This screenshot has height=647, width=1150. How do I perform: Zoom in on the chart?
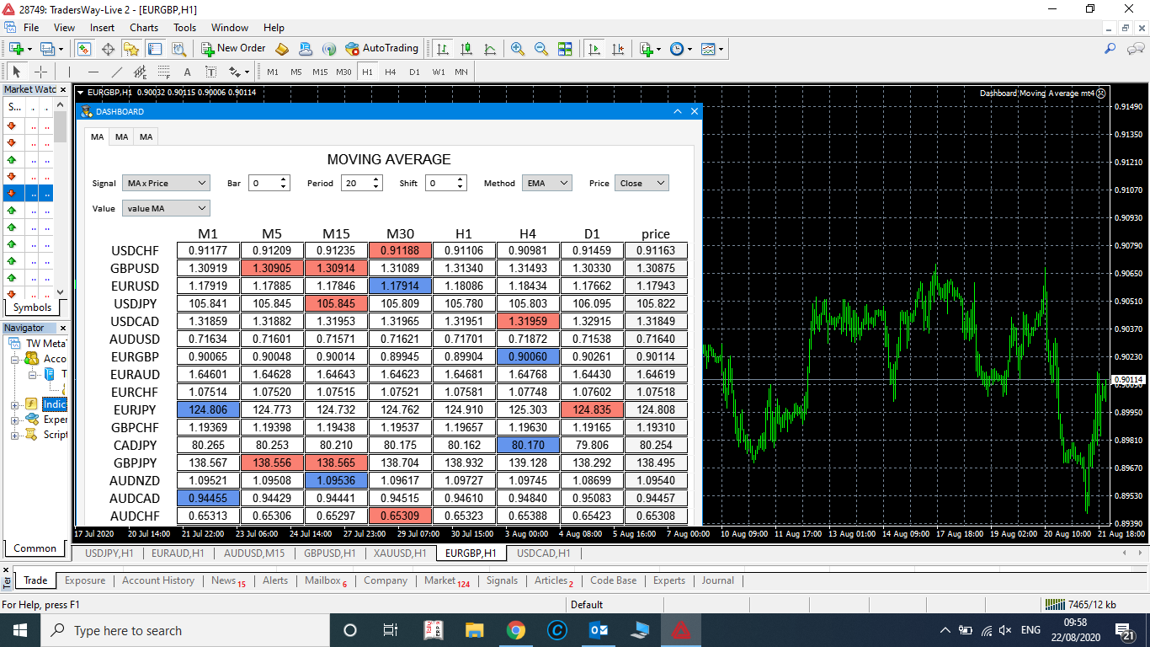click(x=518, y=49)
